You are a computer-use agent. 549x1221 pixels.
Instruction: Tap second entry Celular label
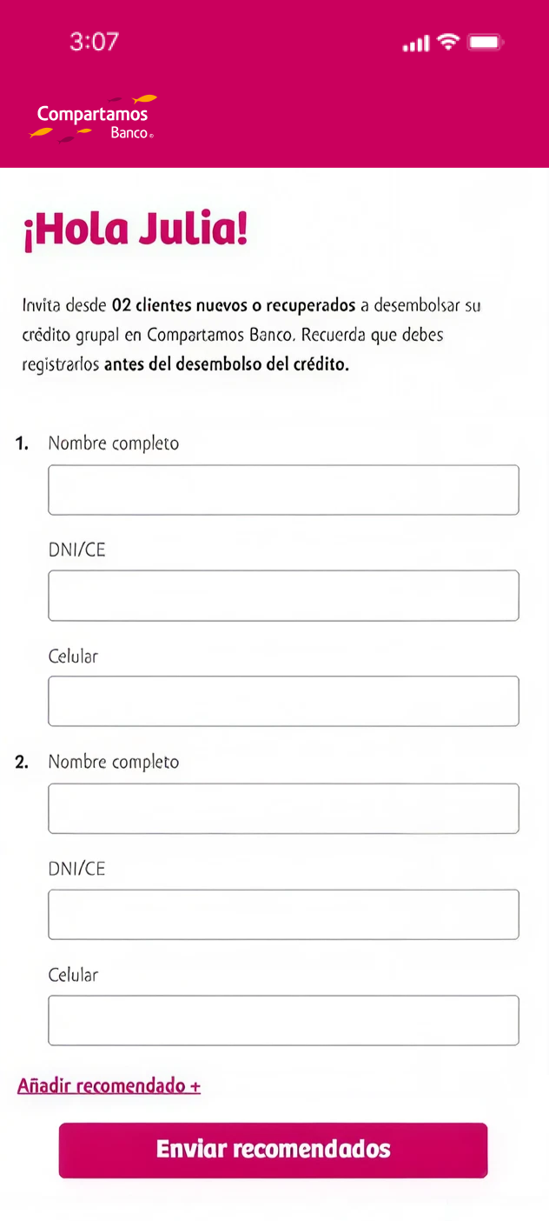pos(74,975)
